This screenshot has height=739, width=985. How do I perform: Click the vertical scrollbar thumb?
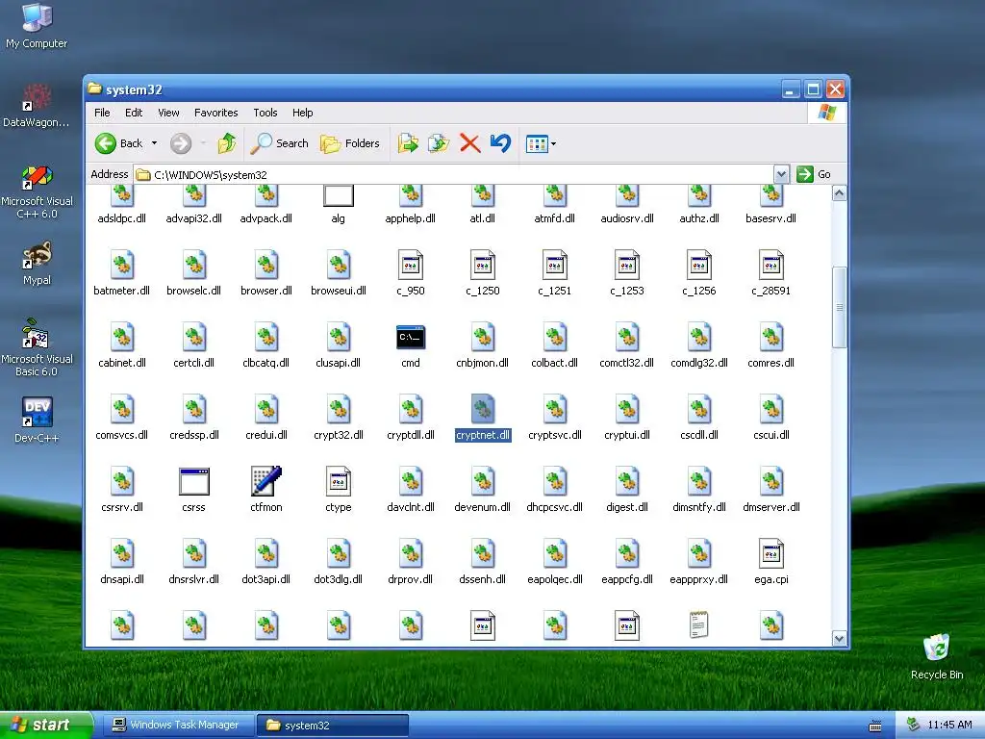click(839, 307)
